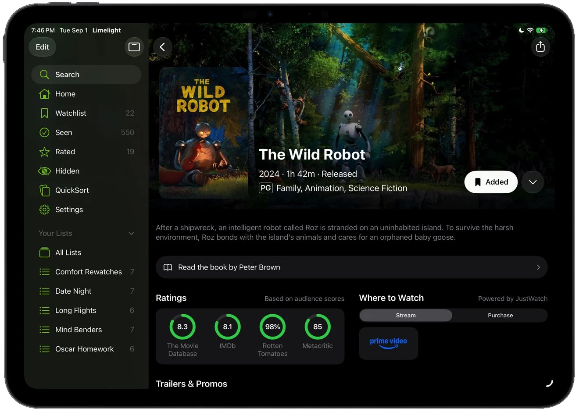
Task: Open the Date Night list
Action: click(86, 291)
